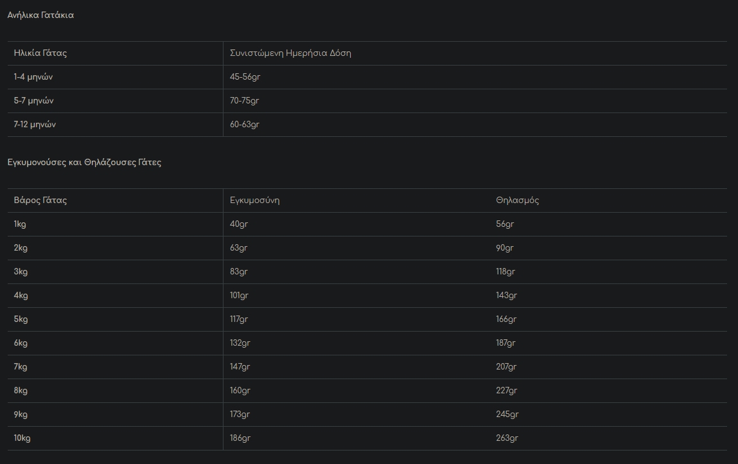Image resolution: width=738 pixels, height=464 pixels.
Task: Select the "1kg" weight row label
Action: 20,224
